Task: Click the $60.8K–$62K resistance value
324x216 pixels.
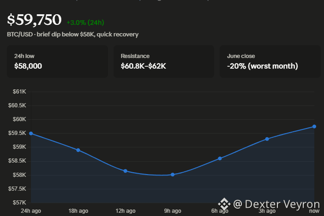Action: [144, 66]
